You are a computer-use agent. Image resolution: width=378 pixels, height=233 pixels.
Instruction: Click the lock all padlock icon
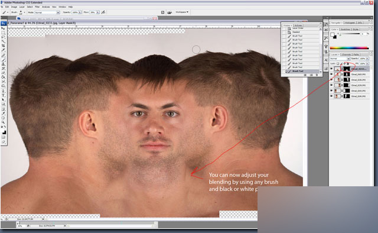pos(347,63)
